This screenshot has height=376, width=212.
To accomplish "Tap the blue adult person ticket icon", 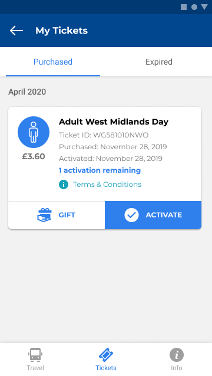I will [34, 132].
